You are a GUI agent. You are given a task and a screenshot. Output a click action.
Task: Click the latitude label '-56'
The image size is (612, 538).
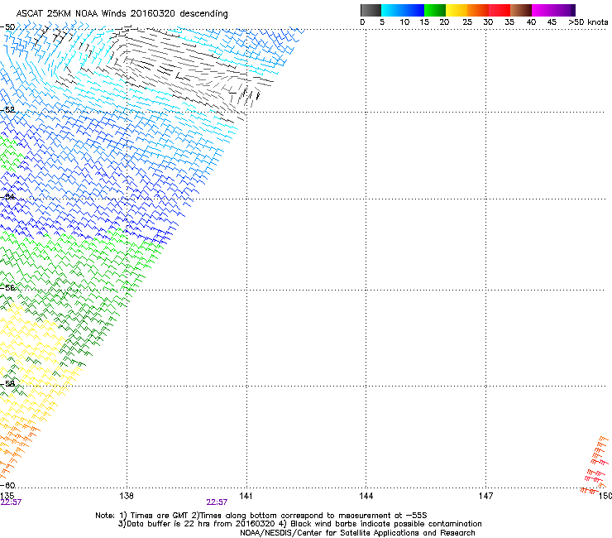(x=7, y=287)
